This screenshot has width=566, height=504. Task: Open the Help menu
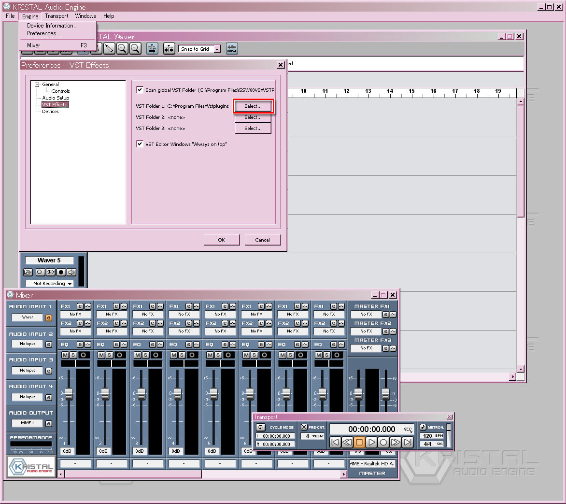pos(109,16)
